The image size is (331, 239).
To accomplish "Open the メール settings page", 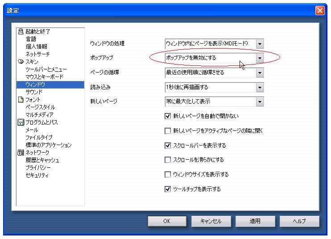I will click(x=32, y=130).
